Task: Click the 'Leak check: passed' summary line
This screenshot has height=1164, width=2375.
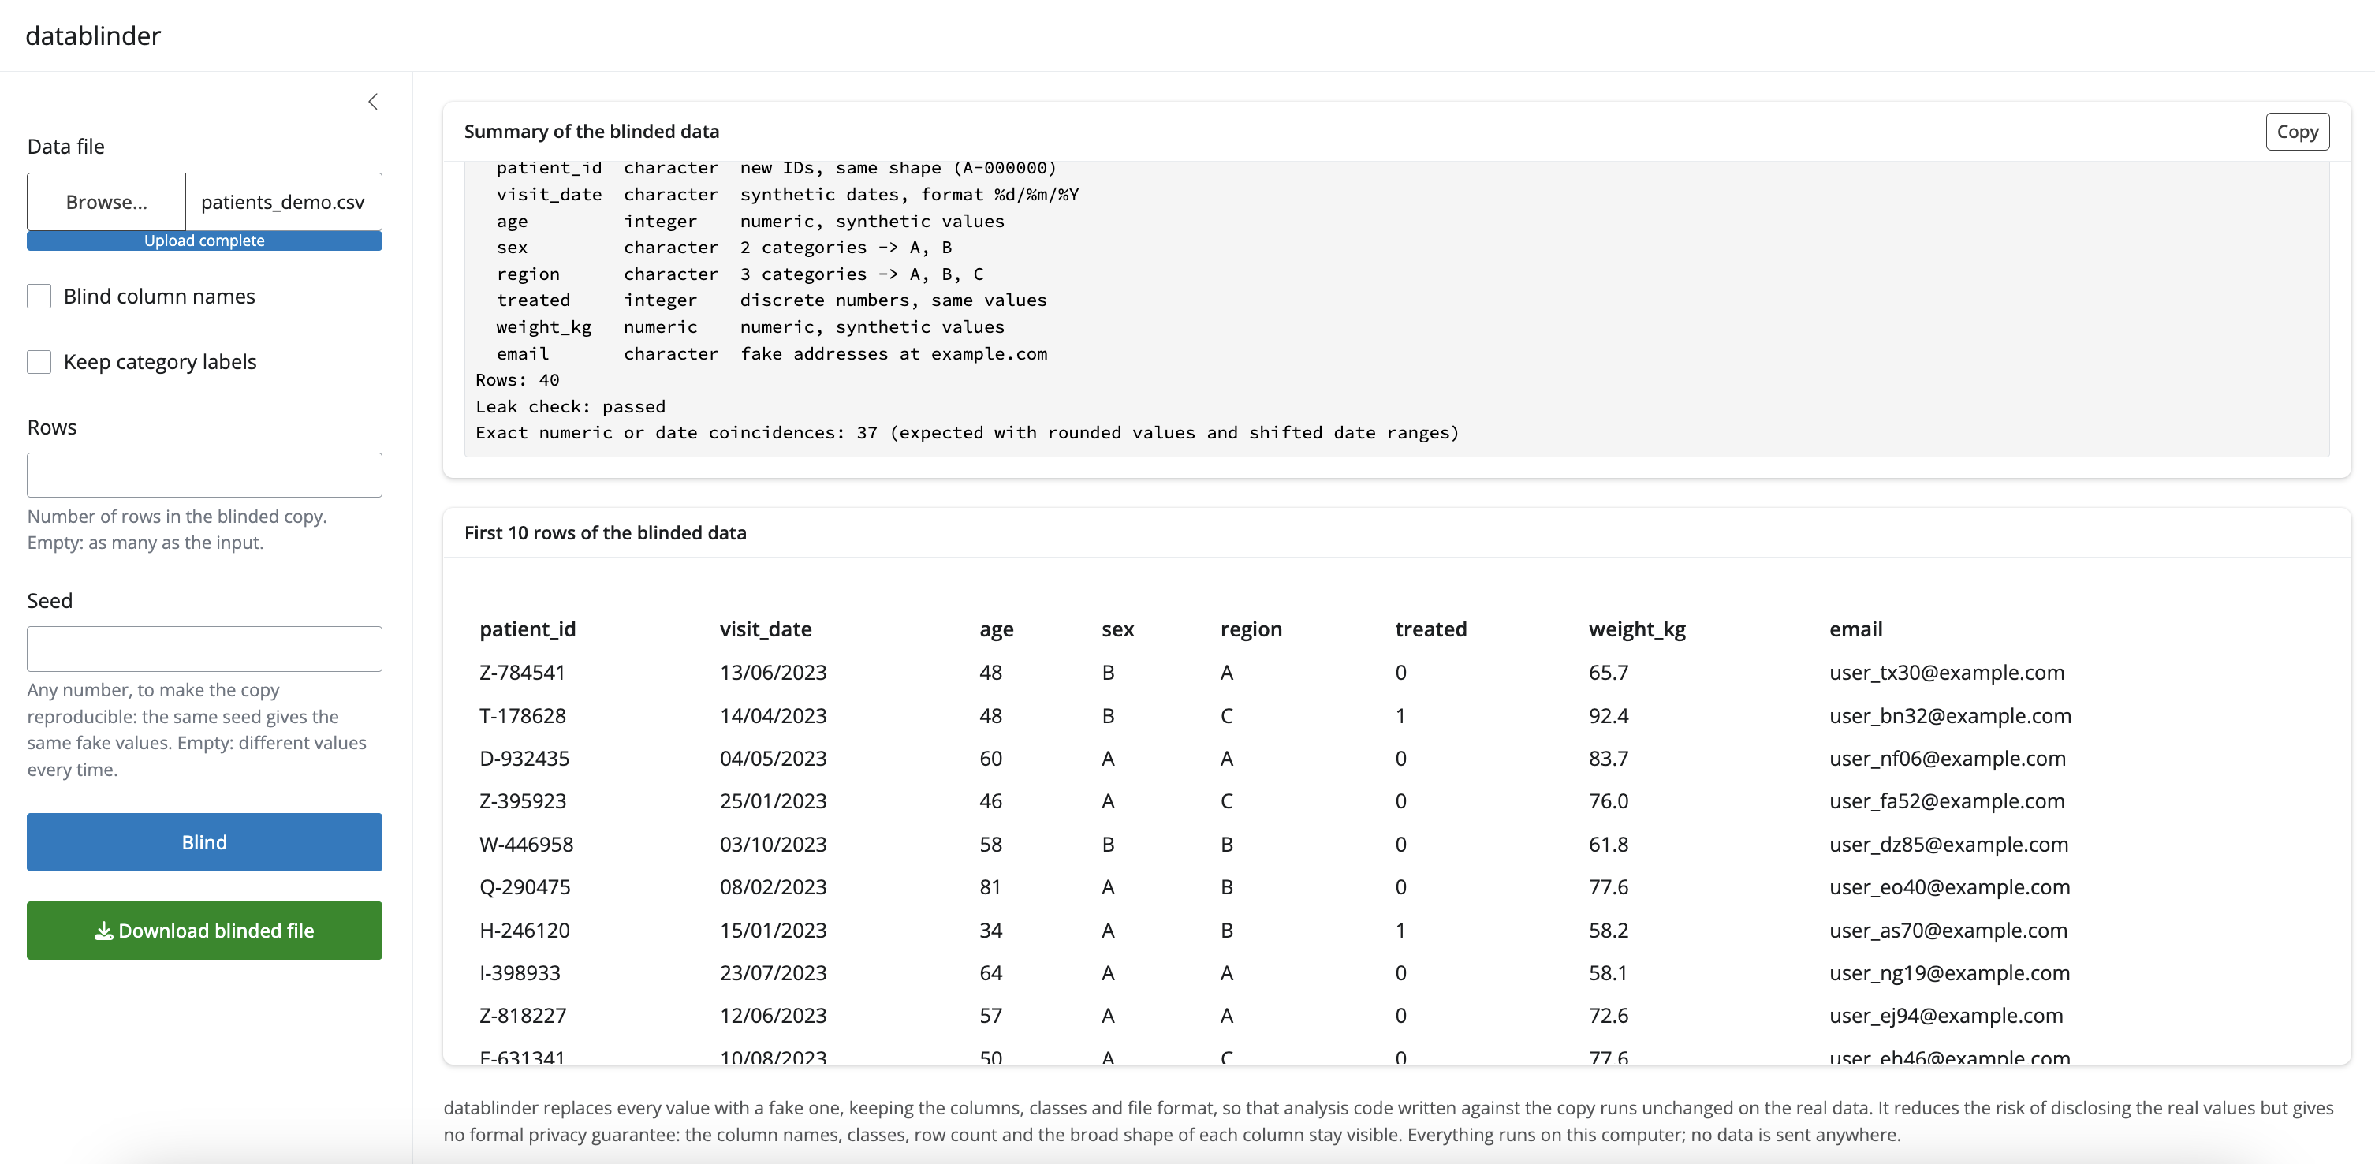Action: click(x=571, y=407)
